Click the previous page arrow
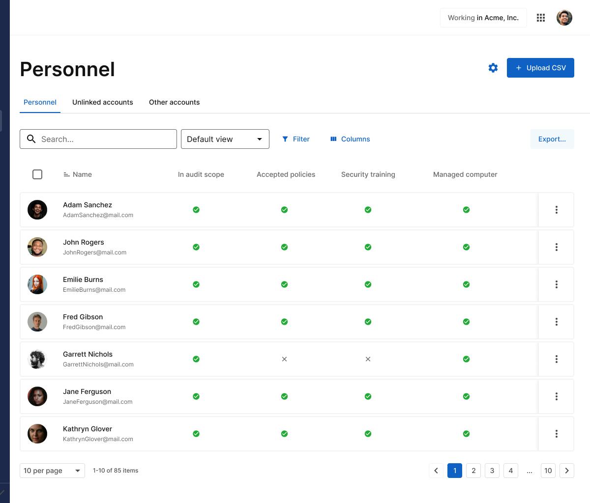 [x=436, y=471]
